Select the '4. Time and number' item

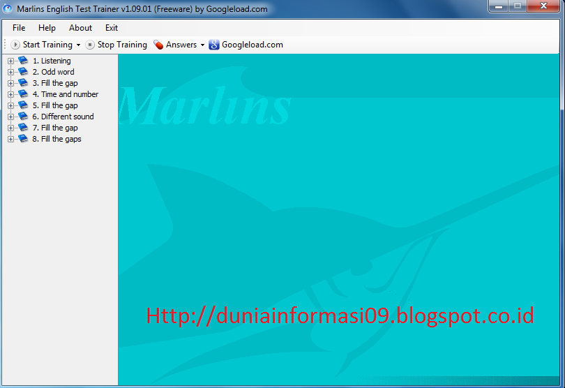coord(66,94)
